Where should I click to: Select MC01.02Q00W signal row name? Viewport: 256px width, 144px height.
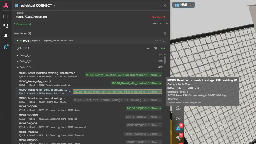coord(29,132)
